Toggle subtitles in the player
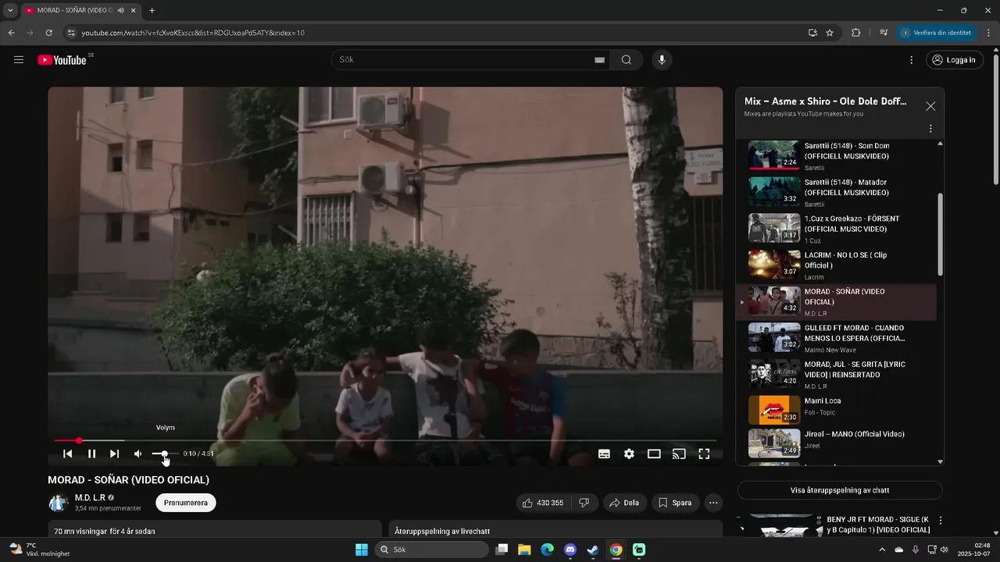This screenshot has height=562, width=1000. (x=604, y=454)
